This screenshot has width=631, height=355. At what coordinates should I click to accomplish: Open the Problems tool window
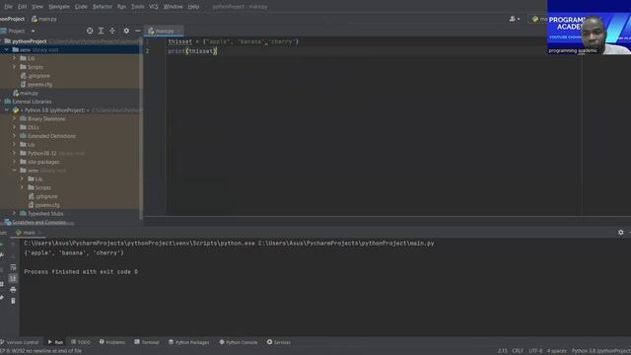(x=112, y=342)
